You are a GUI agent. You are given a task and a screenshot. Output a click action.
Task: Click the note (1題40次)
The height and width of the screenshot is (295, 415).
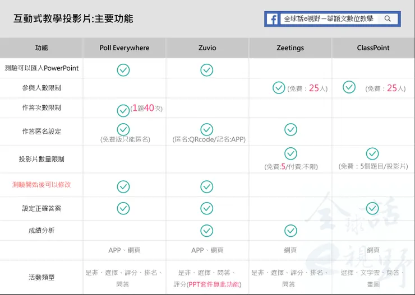pyautogui.click(x=146, y=108)
